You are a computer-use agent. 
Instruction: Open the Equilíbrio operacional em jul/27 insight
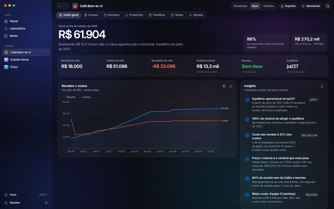click(x=281, y=104)
